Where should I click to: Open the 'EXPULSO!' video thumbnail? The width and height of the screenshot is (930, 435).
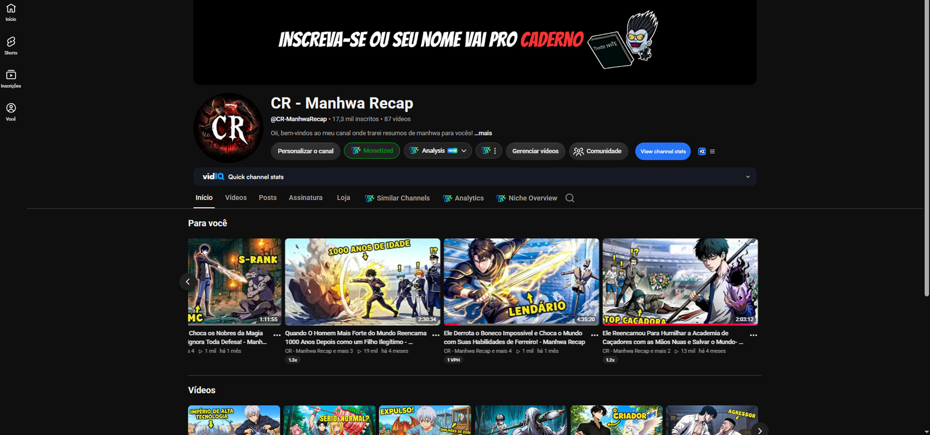[x=425, y=420]
